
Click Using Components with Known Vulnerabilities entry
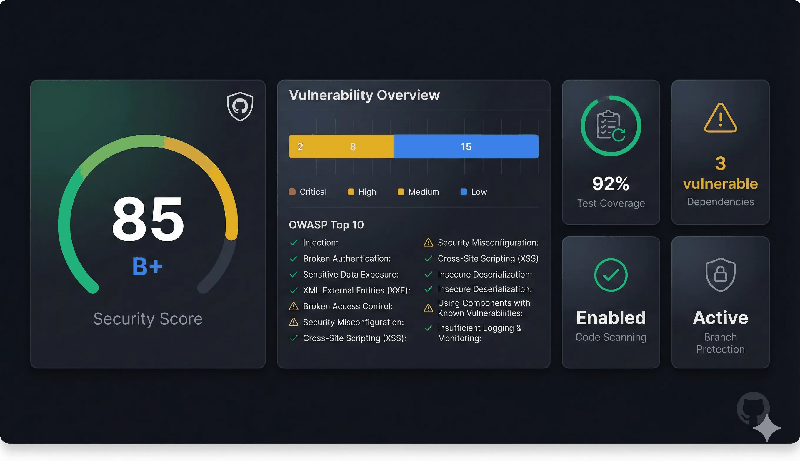[484, 308]
